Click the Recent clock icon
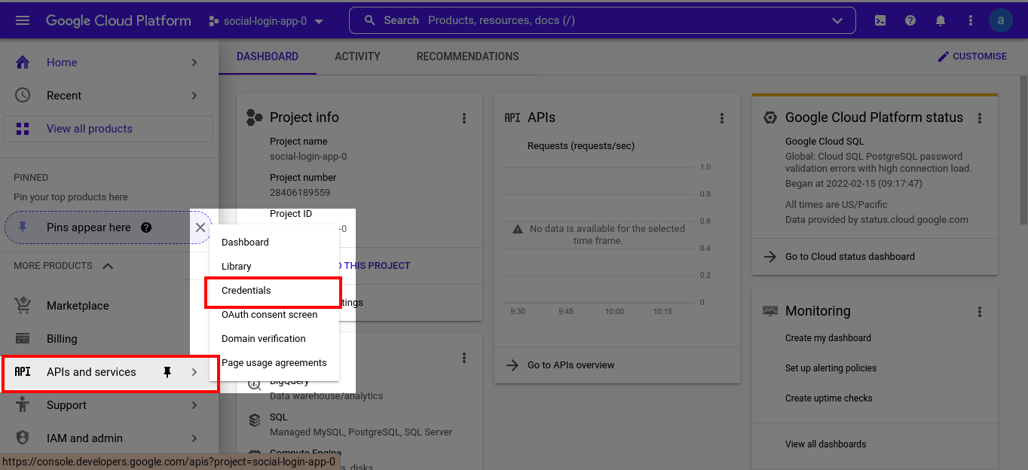 (x=23, y=96)
